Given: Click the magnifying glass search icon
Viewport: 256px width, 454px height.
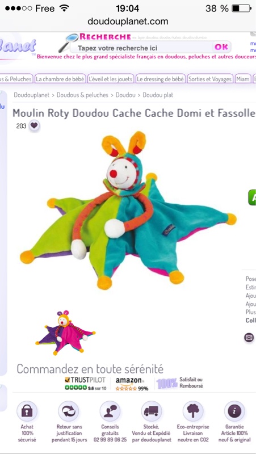Looking at the screenshot, I should 68,42.
